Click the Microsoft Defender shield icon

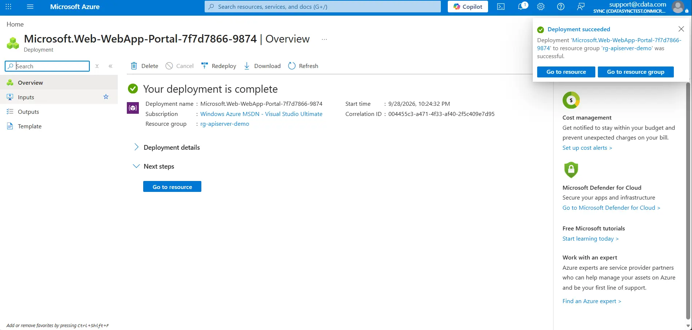(571, 170)
